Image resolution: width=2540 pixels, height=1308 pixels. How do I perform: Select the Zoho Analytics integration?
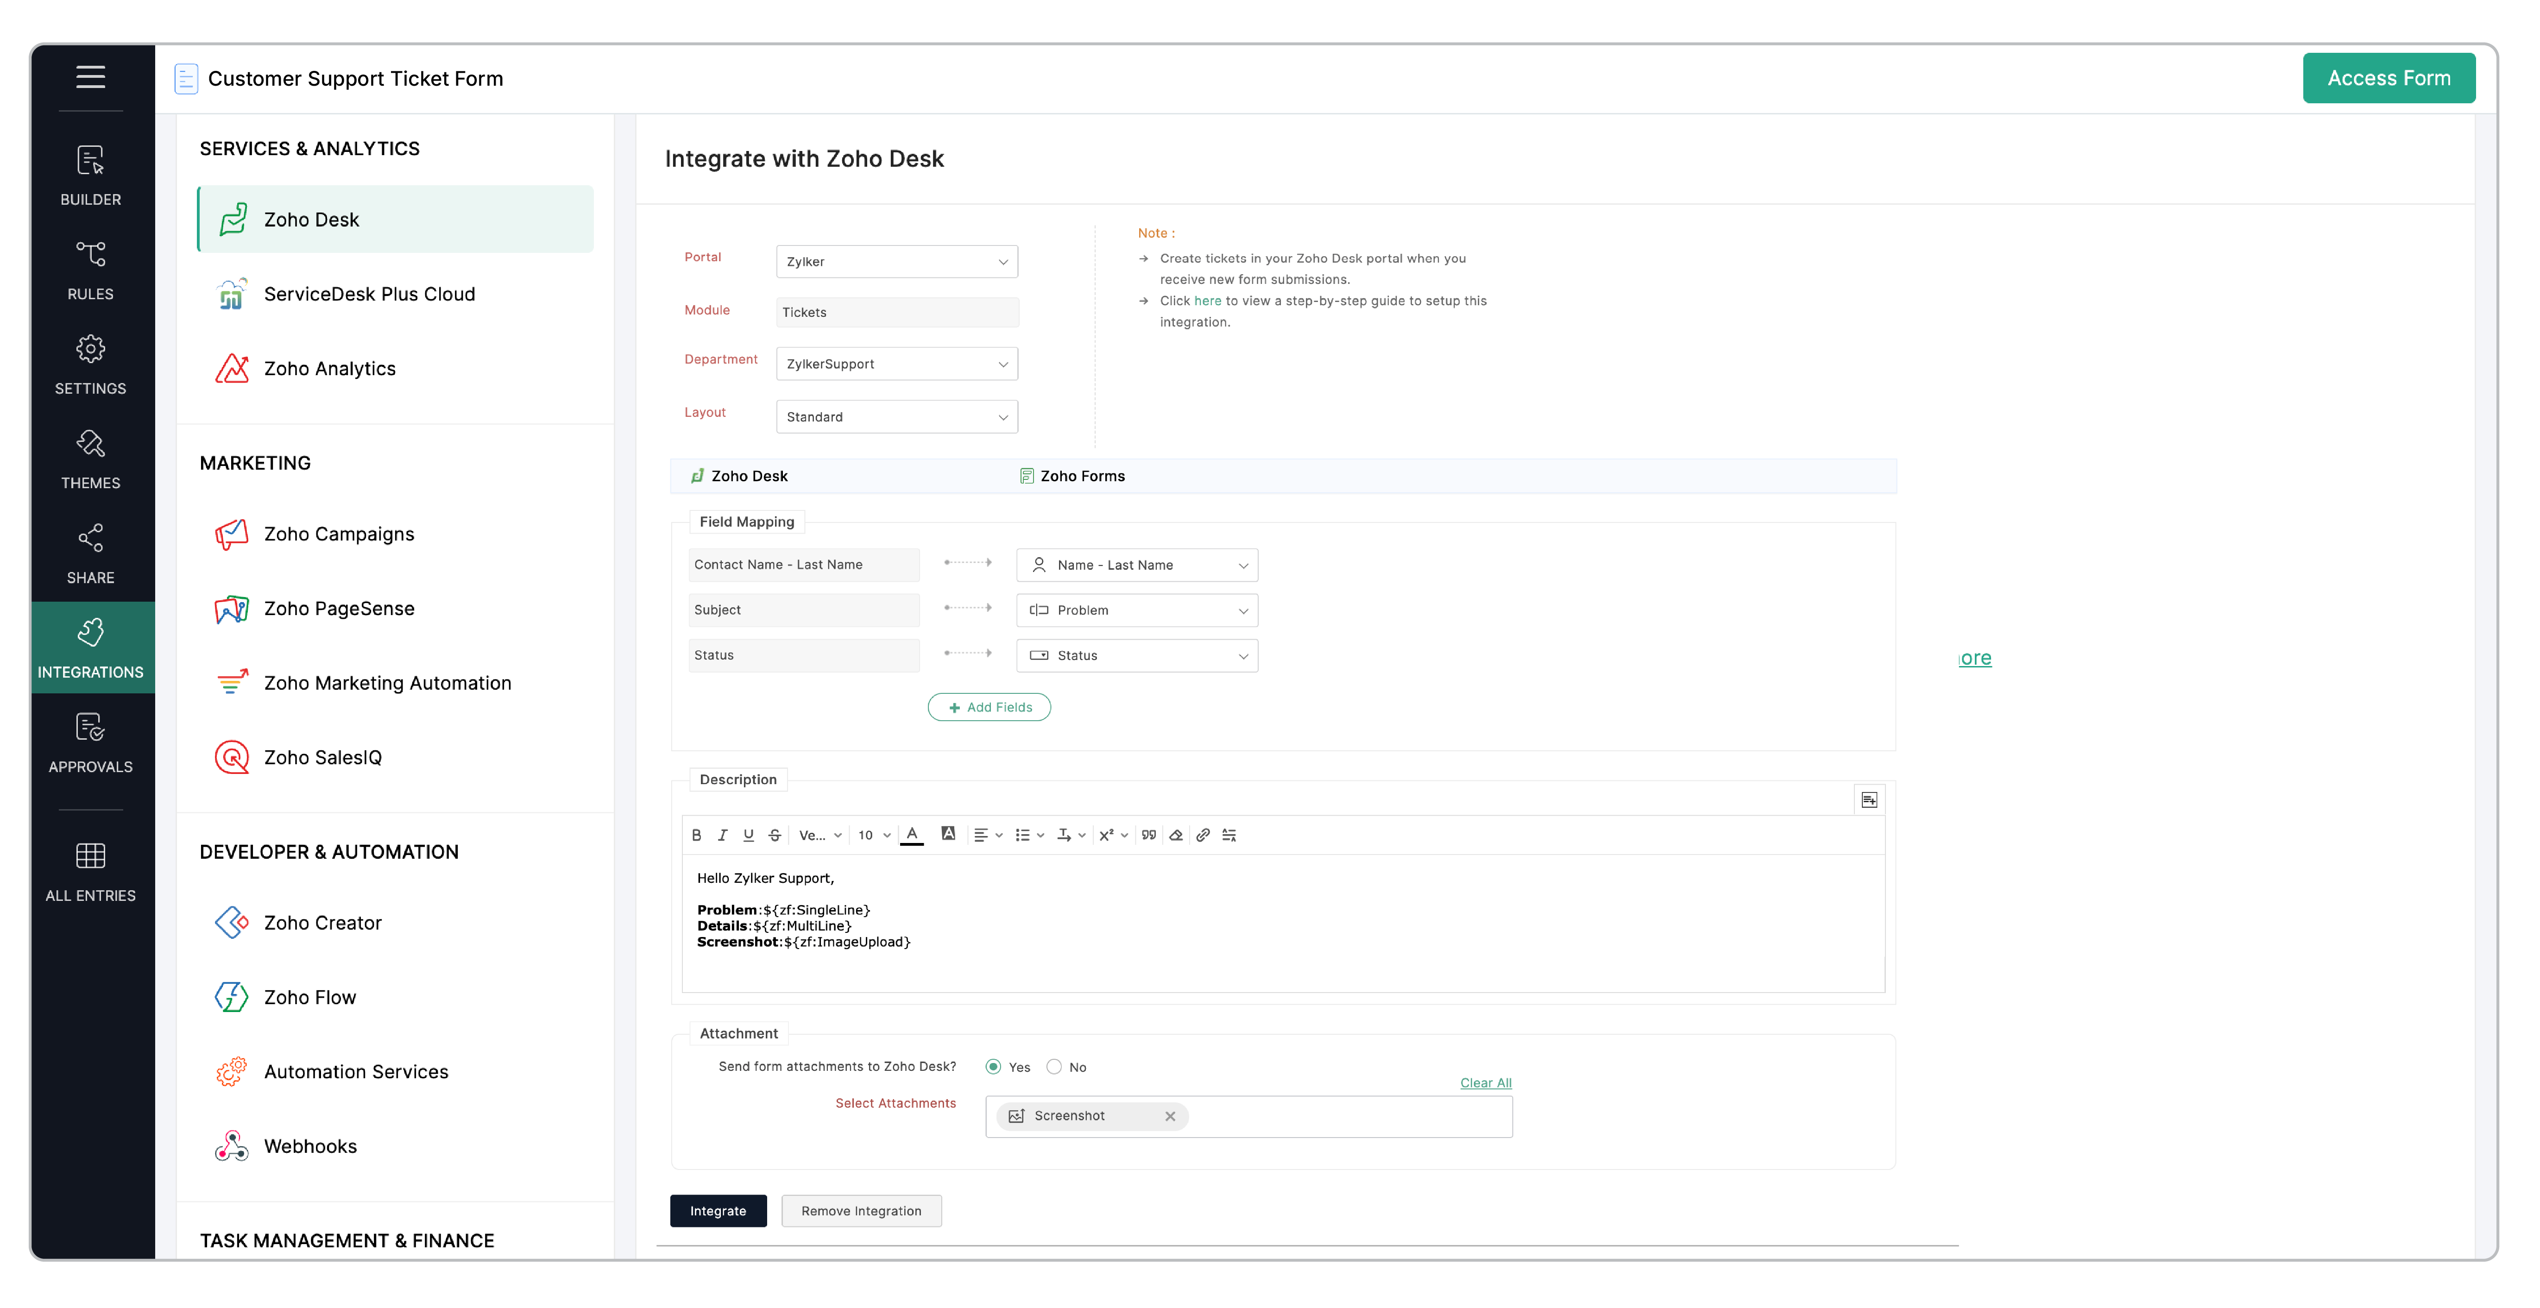click(329, 368)
